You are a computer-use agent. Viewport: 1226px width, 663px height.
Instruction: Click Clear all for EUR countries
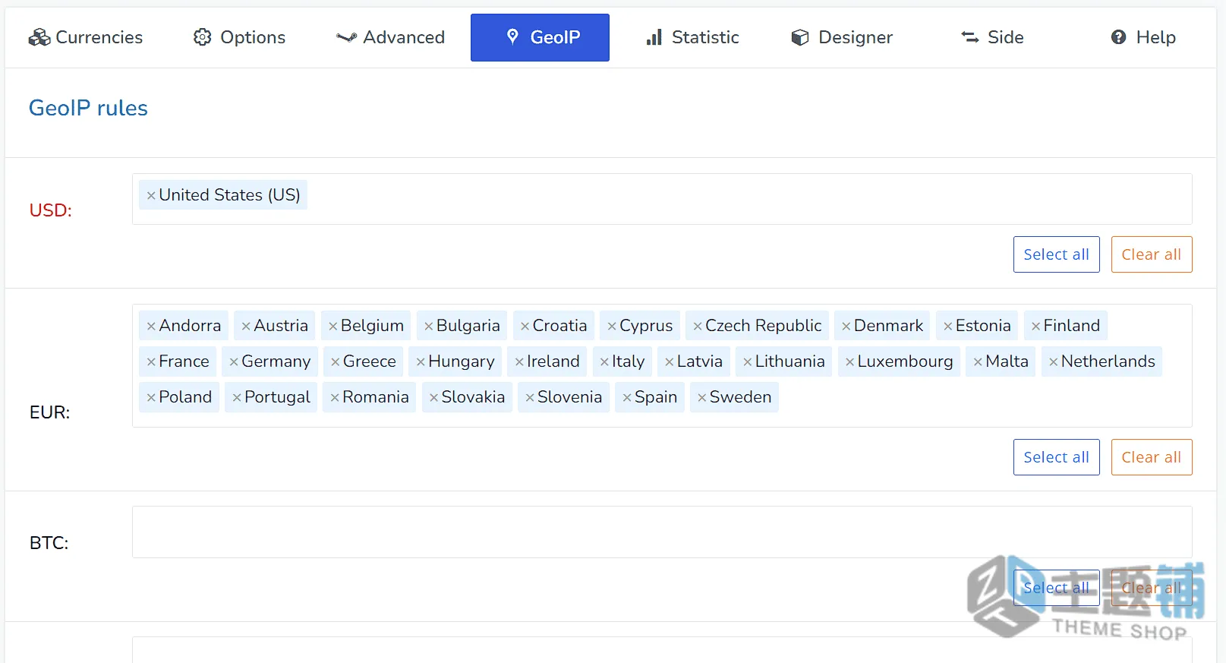coord(1152,457)
